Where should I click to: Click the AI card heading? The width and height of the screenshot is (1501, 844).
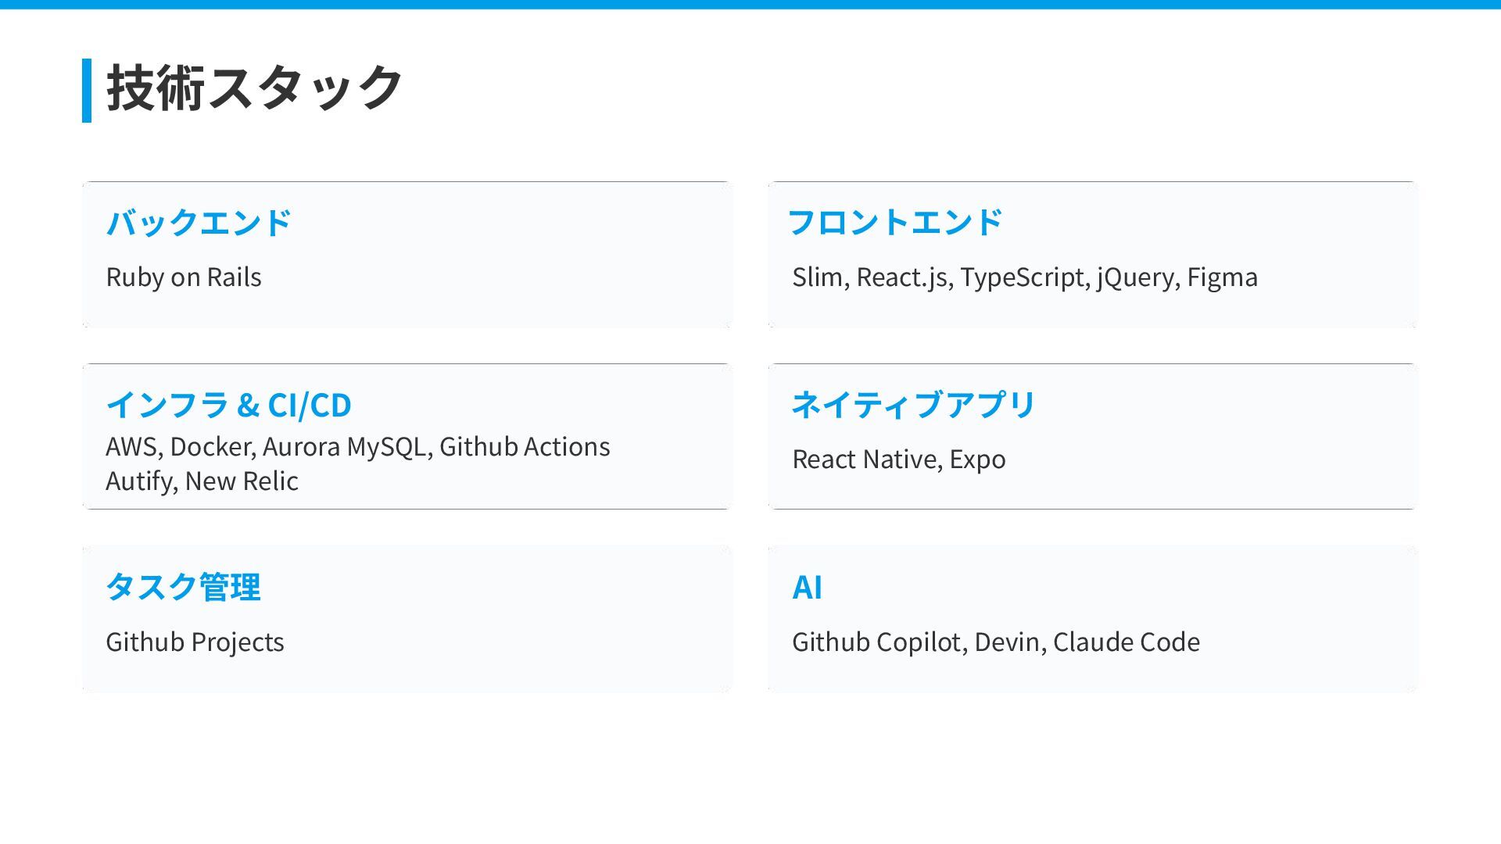point(807,587)
